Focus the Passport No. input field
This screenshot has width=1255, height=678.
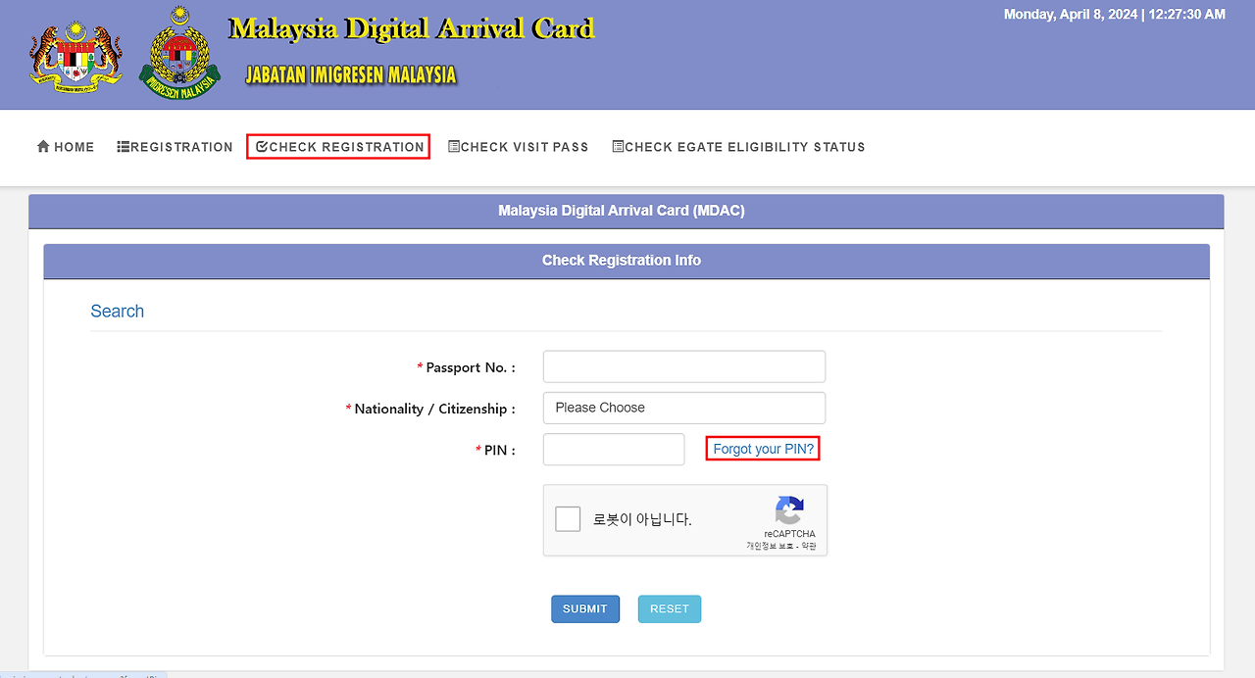[684, 366]
